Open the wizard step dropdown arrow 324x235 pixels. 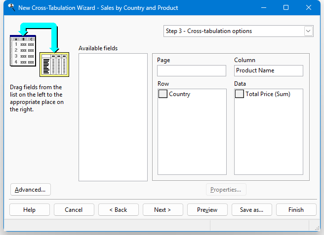[309, 31]
